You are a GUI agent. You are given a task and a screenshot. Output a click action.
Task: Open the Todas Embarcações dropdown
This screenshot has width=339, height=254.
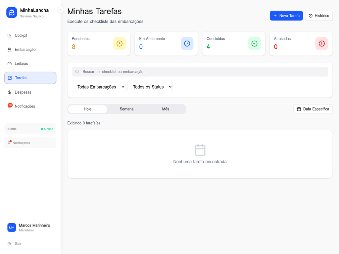tap(99, 87)
